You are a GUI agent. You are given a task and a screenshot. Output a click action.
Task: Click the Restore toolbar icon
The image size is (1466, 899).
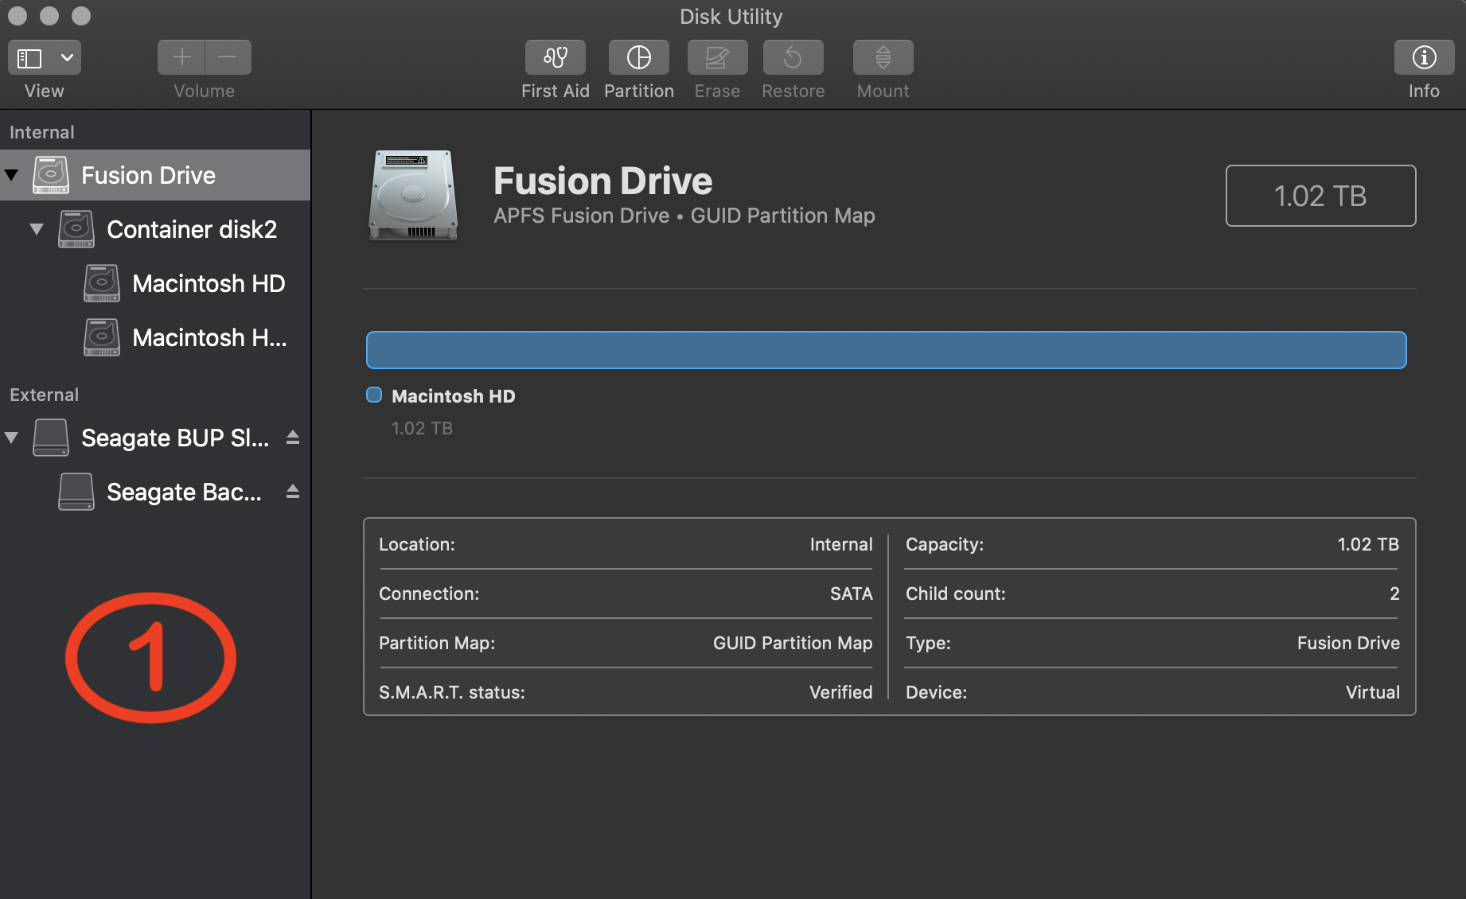[793, 57]
